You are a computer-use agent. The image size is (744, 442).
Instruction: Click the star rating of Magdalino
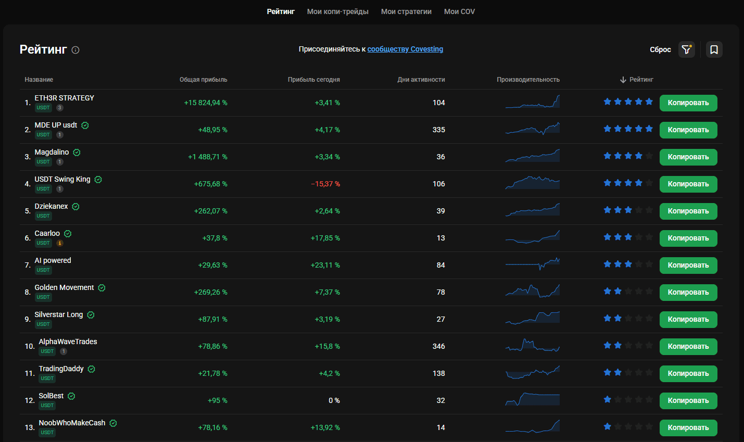coord(628,156)
